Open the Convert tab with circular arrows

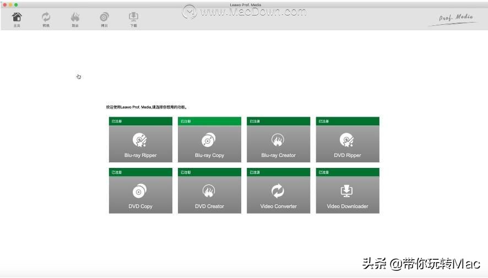click(46, 19)
